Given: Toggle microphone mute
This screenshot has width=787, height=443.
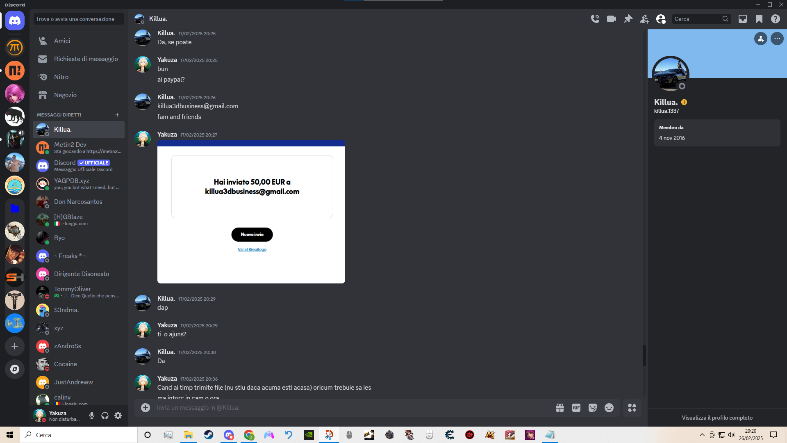Looking at the screenshot, I should (92, 416).
